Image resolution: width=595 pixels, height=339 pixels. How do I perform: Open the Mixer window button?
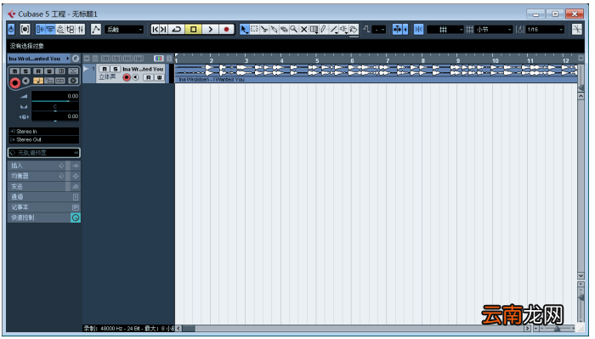81,29
